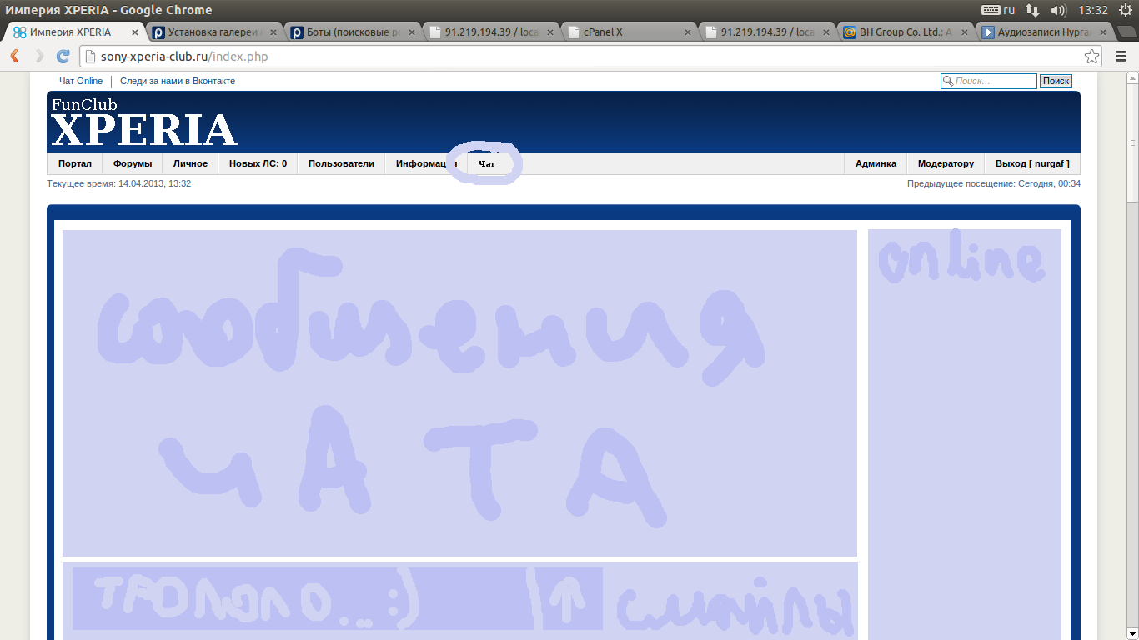Focus the site search input field
The width and height of the screenshot is (1139, 640).
pyautogui.click(x=994, y=81)
